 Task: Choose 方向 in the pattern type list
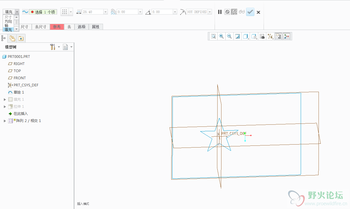click(8, 22)
